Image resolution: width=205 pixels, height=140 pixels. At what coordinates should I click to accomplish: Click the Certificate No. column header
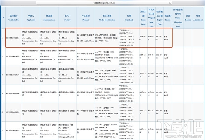pyautogui.click(x=14, y=18)
